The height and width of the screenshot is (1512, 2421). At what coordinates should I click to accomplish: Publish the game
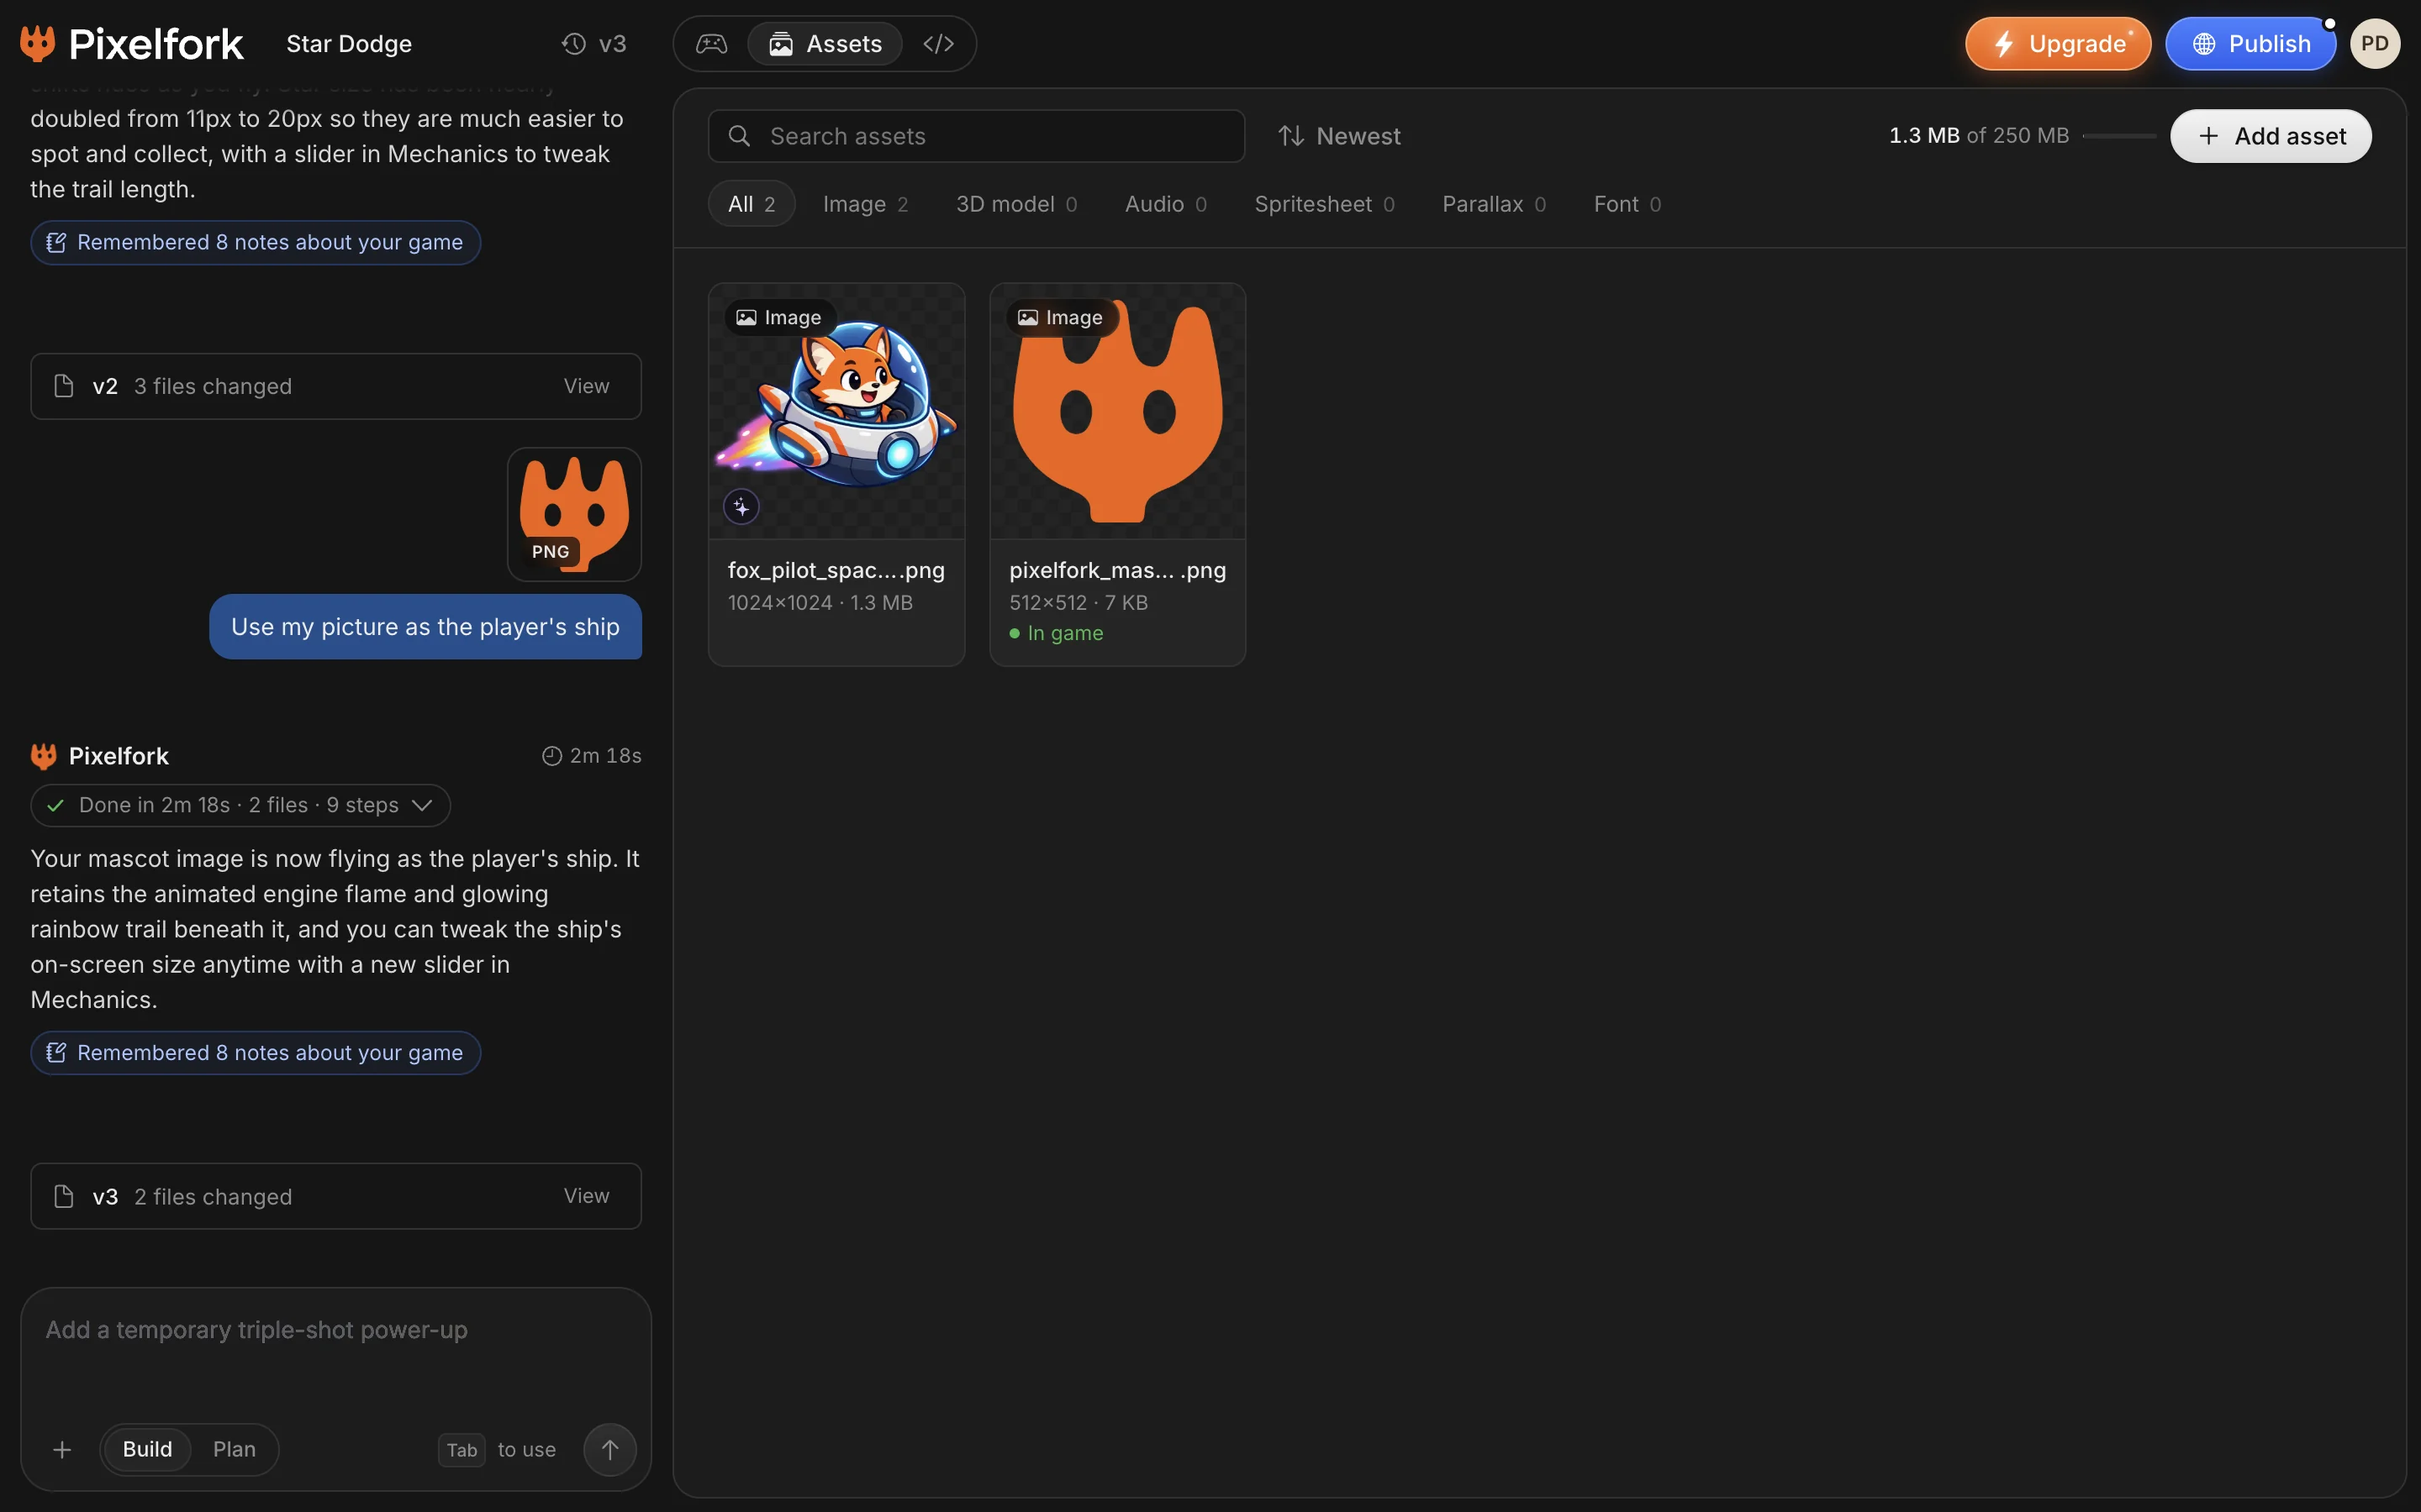pos(2250,44)
